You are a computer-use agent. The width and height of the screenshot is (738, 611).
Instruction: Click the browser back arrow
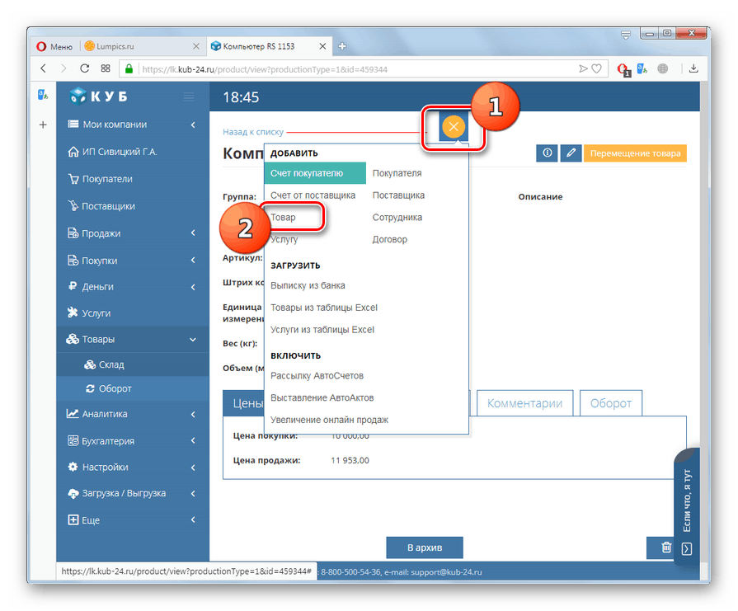point(44,68)
